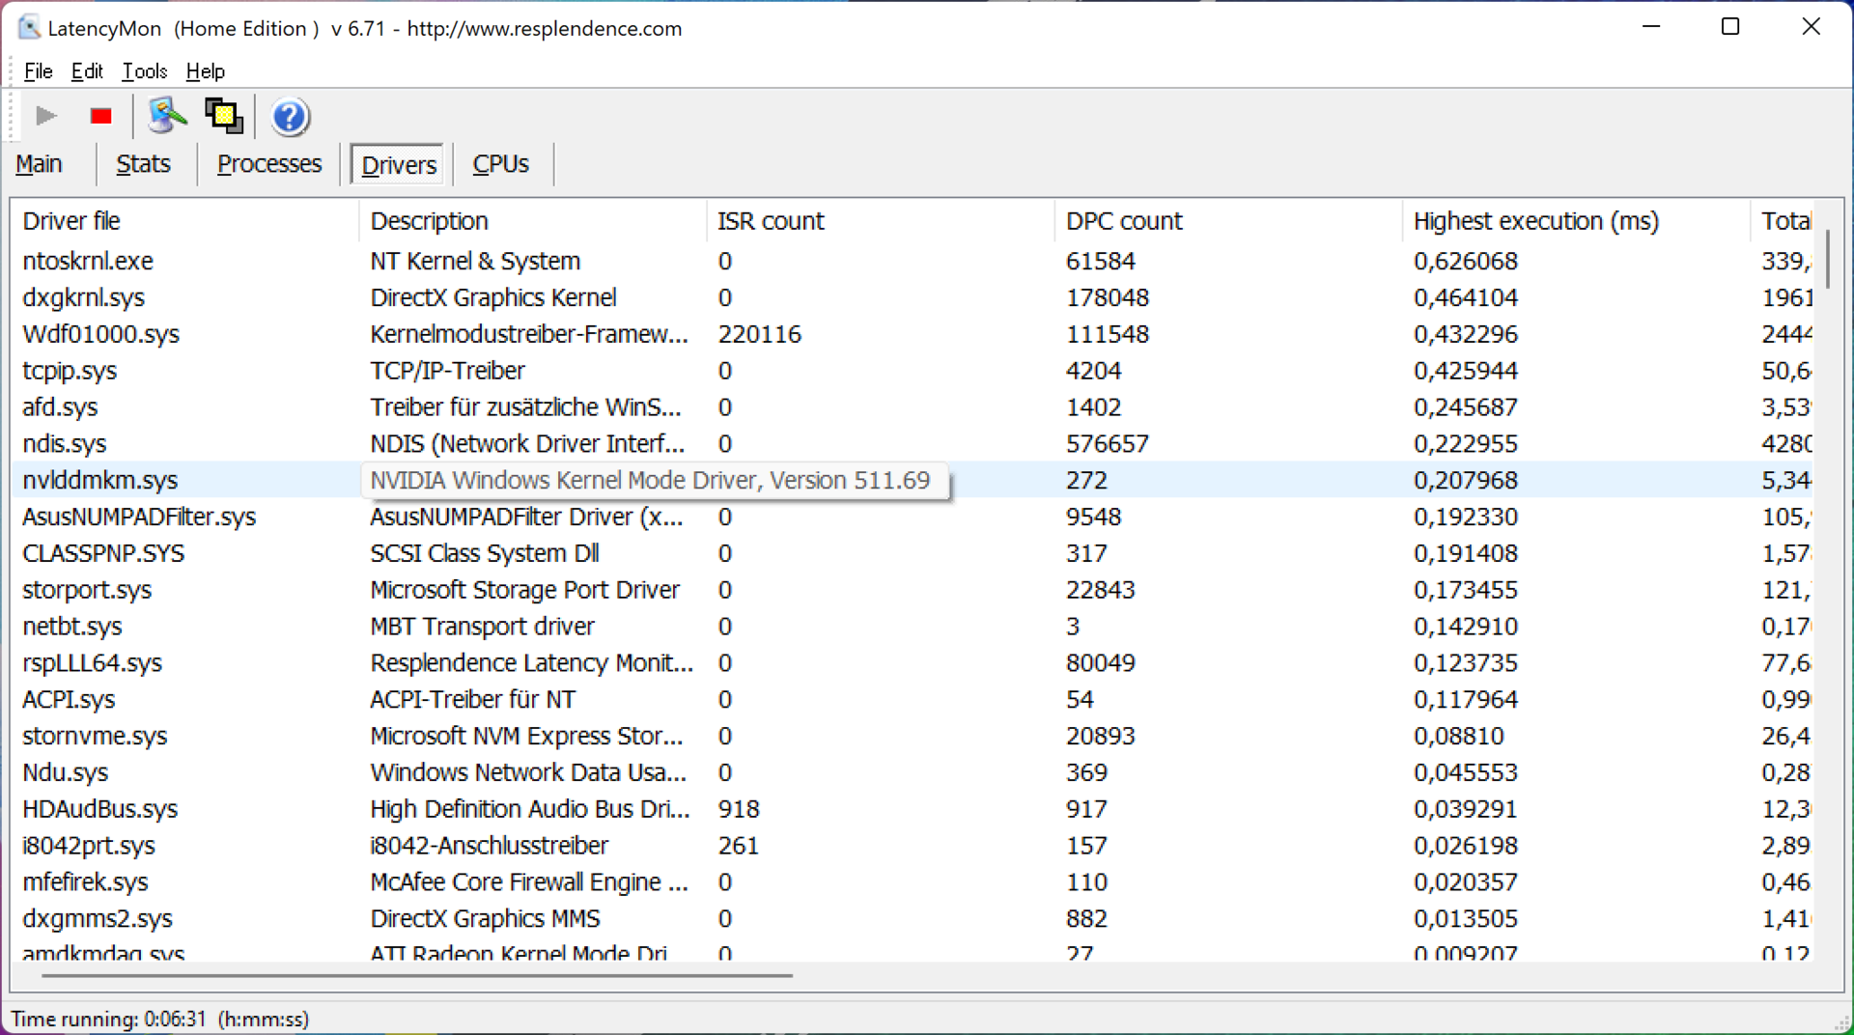Viewport: 1854px width, 1035px height.
Task: Open the Main tab
Action: click(39, 164)
